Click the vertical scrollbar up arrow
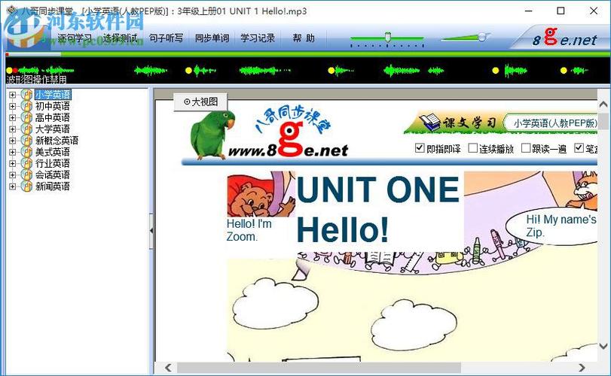This screenshot has height=376, width=611. [603, 105]
